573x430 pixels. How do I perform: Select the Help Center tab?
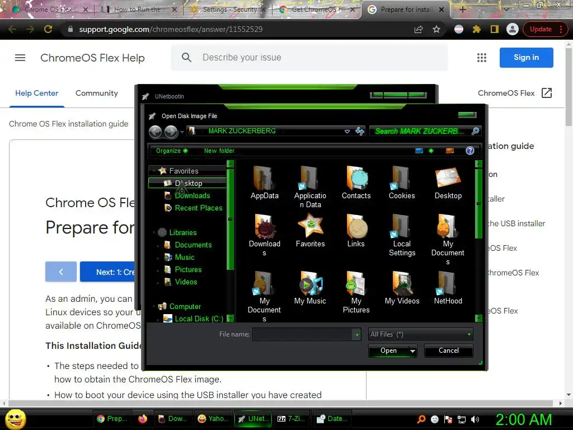coord(36,94)
